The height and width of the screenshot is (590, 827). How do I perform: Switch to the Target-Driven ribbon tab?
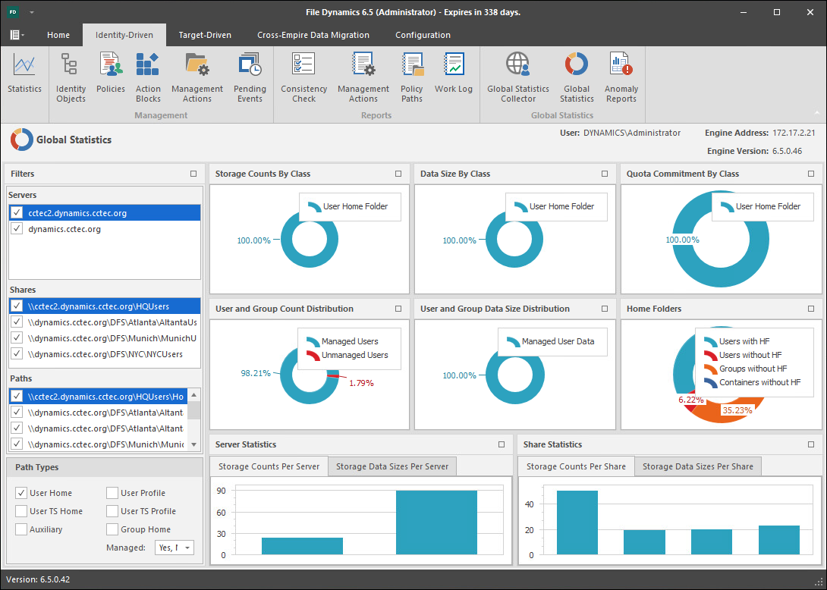205,35
